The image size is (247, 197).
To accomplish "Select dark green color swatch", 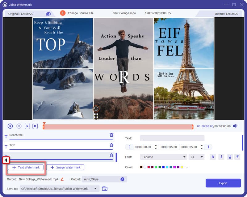I will point(160,167).
